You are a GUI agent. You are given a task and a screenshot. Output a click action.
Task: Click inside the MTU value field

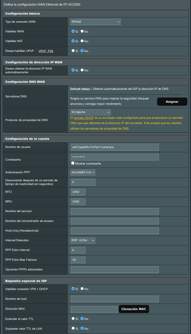[78, 192]
